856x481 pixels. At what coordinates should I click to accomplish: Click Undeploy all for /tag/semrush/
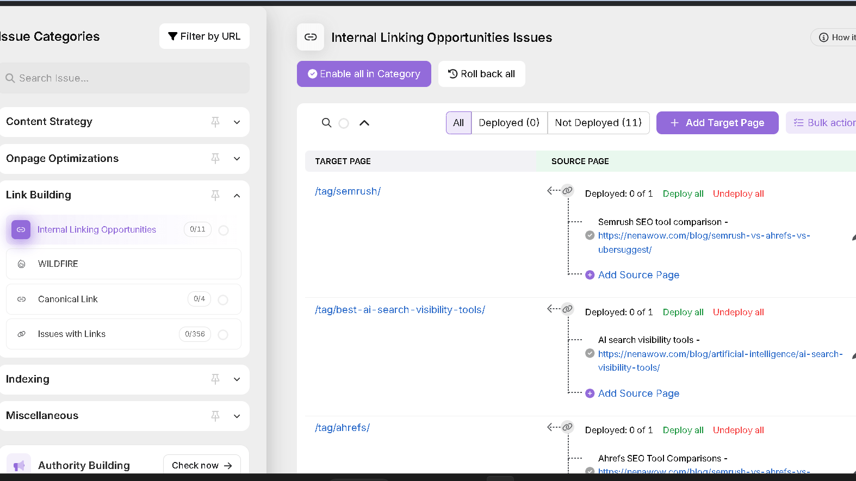(x=739, y=193)
